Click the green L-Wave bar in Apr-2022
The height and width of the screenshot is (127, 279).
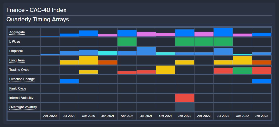point(204,41)
